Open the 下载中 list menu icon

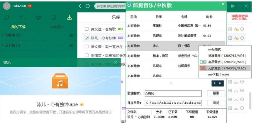[x=71, y=36]
